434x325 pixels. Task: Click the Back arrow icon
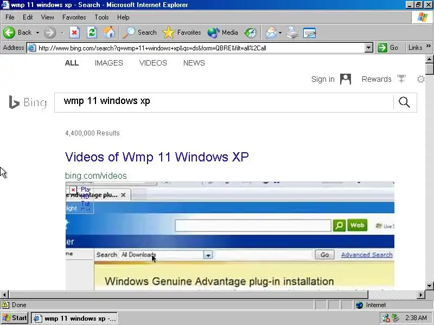tap(9, 32)
